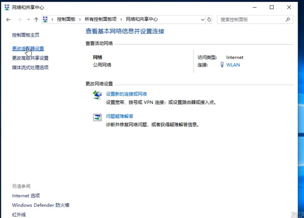The image size is (304, 218).
Task: Click the network icon in address bar
Action: (x=45, y=19)
